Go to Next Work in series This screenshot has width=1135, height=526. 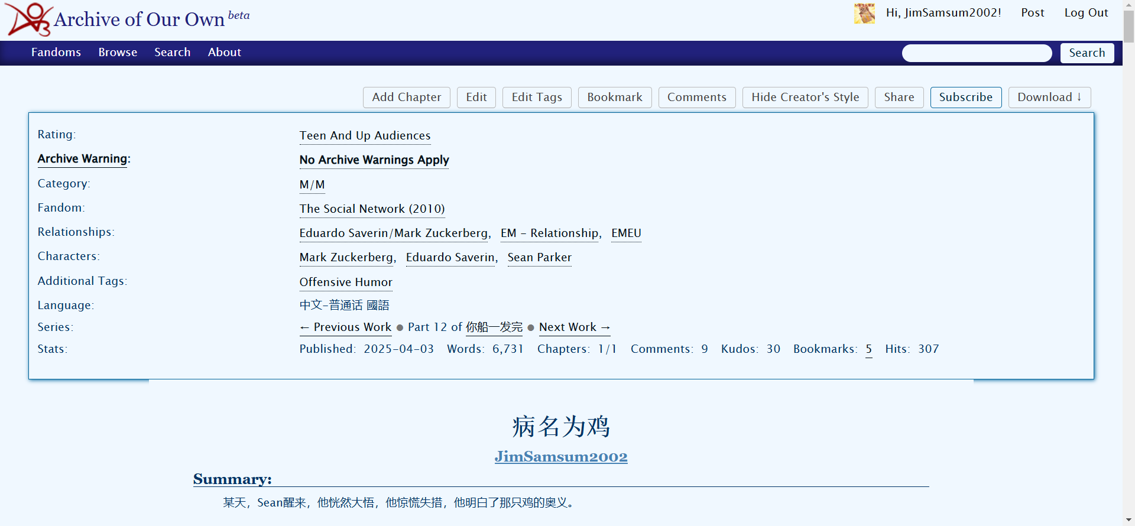tap(575, 327)
